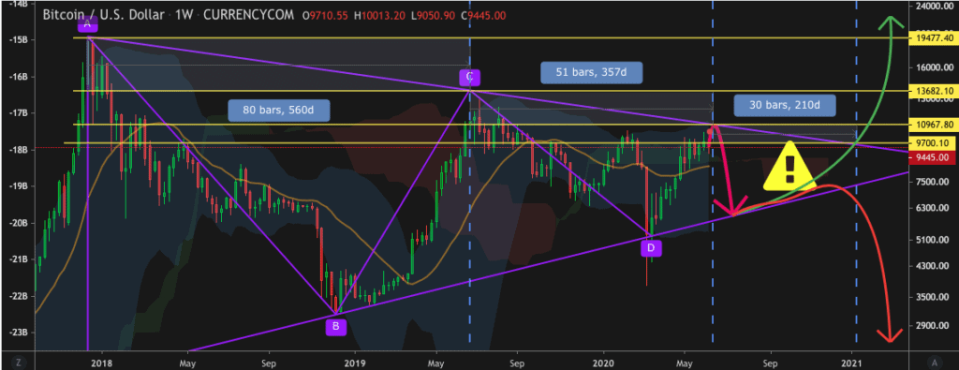This screenshot has width=959, height=370.
Task: Click the 6300.00 price axis label
Action: click(934, 209)
